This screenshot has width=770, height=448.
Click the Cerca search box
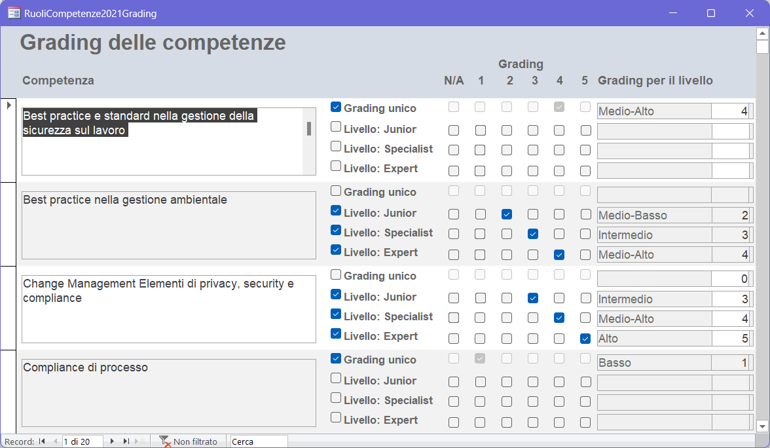[x=259, y=441]
